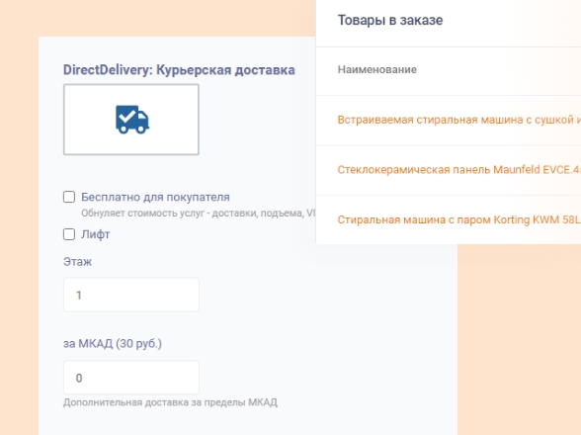Click the Бесплатно для покупателя label text
The height and width of the screenshot is (435, 581).
tap(155, 197)
